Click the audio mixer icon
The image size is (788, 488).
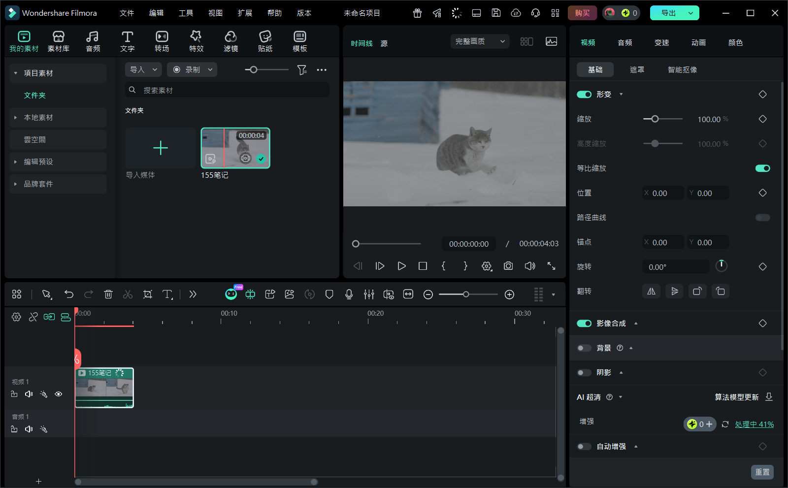pyautogui.click(x=369, y=294)
